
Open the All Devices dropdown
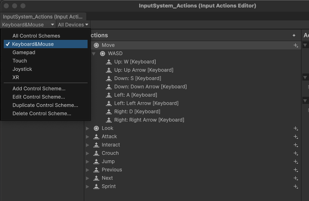pyautogui.click(x=73, y=25)
